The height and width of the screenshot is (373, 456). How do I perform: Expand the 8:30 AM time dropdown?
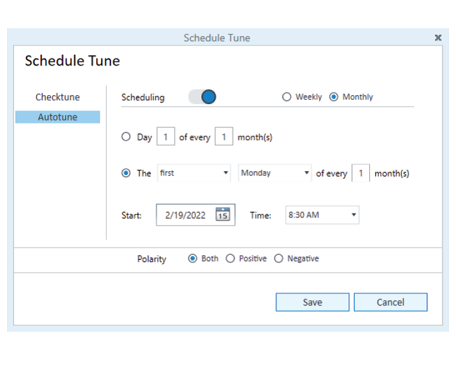tap(322, 215)
